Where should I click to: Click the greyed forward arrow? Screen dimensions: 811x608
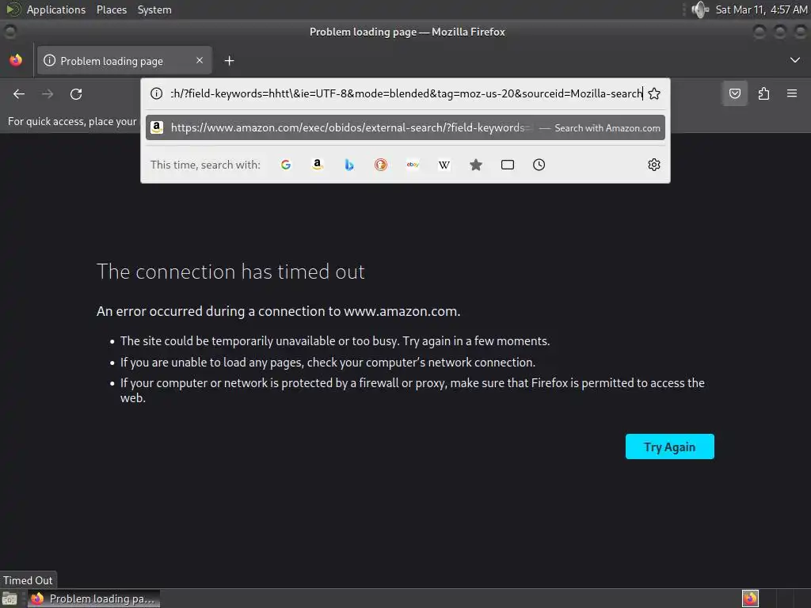48,93
